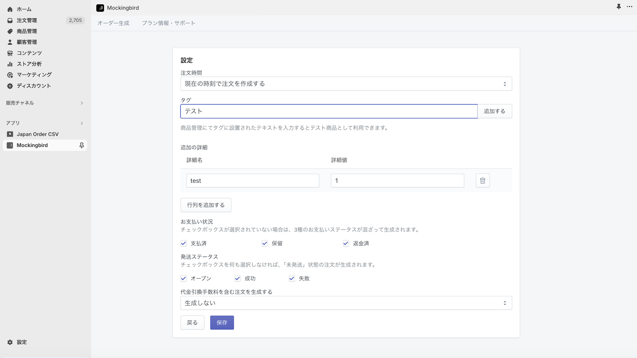637x358 pixels.
Task: Uncheck the 支払済 checkbox
Action: pyautogui.click(x=184, y=243)
